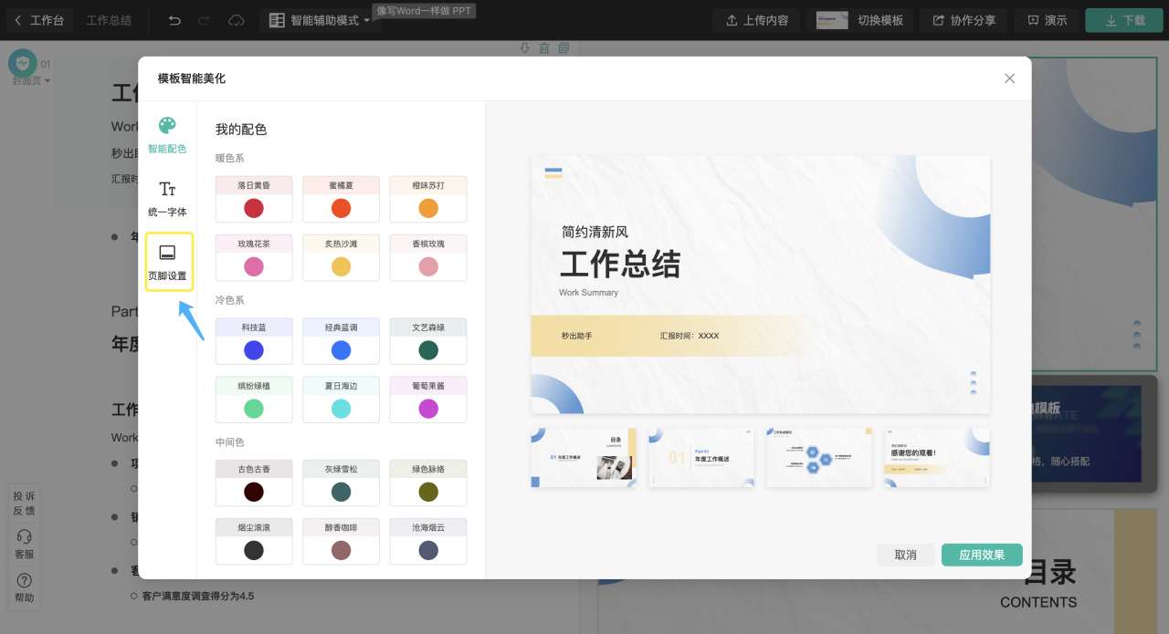Start the 演示 presentation
The height and width of the screenshot is (634, 1169).
point(1047,20)
